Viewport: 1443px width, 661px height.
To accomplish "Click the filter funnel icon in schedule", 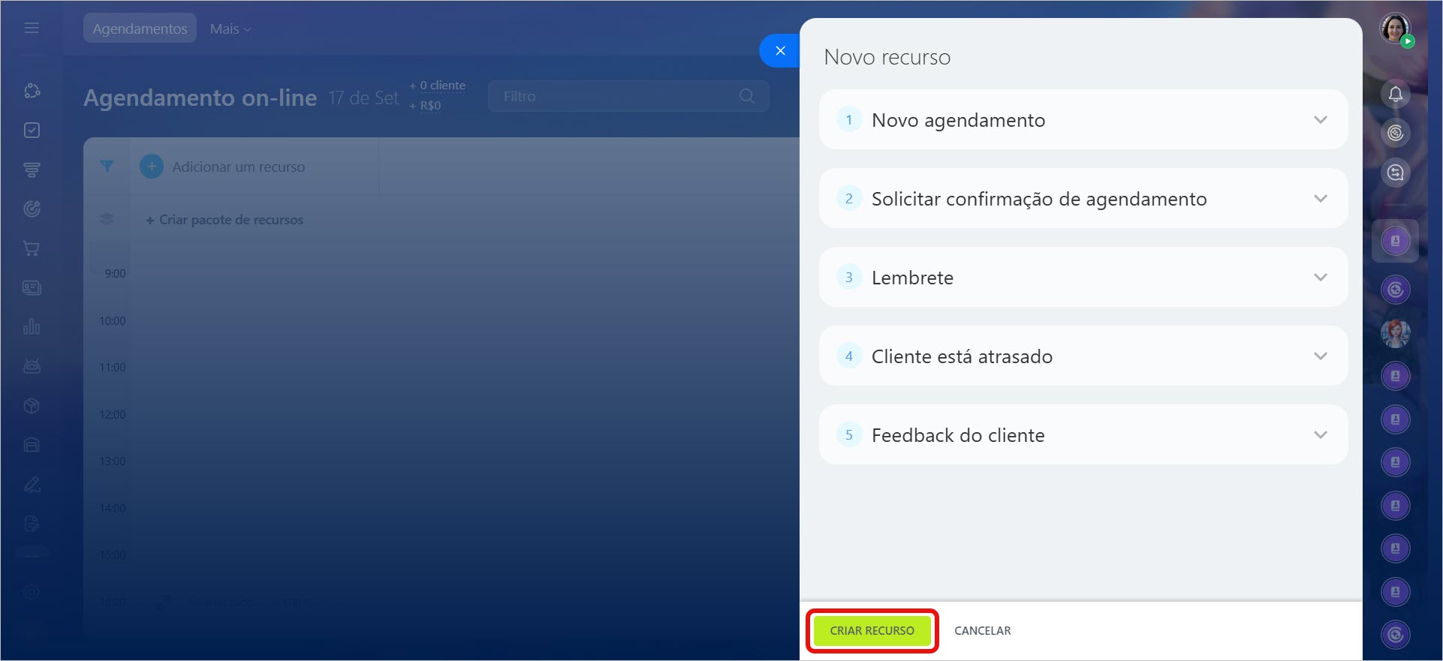I will [107, 167].
